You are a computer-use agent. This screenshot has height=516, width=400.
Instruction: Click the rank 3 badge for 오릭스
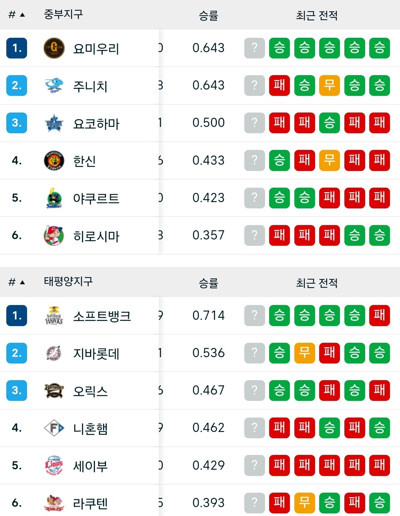pyautogui.click(x=17, y=391)
